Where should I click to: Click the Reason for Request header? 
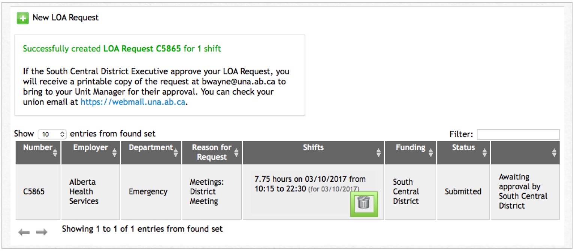pos(212,152)
